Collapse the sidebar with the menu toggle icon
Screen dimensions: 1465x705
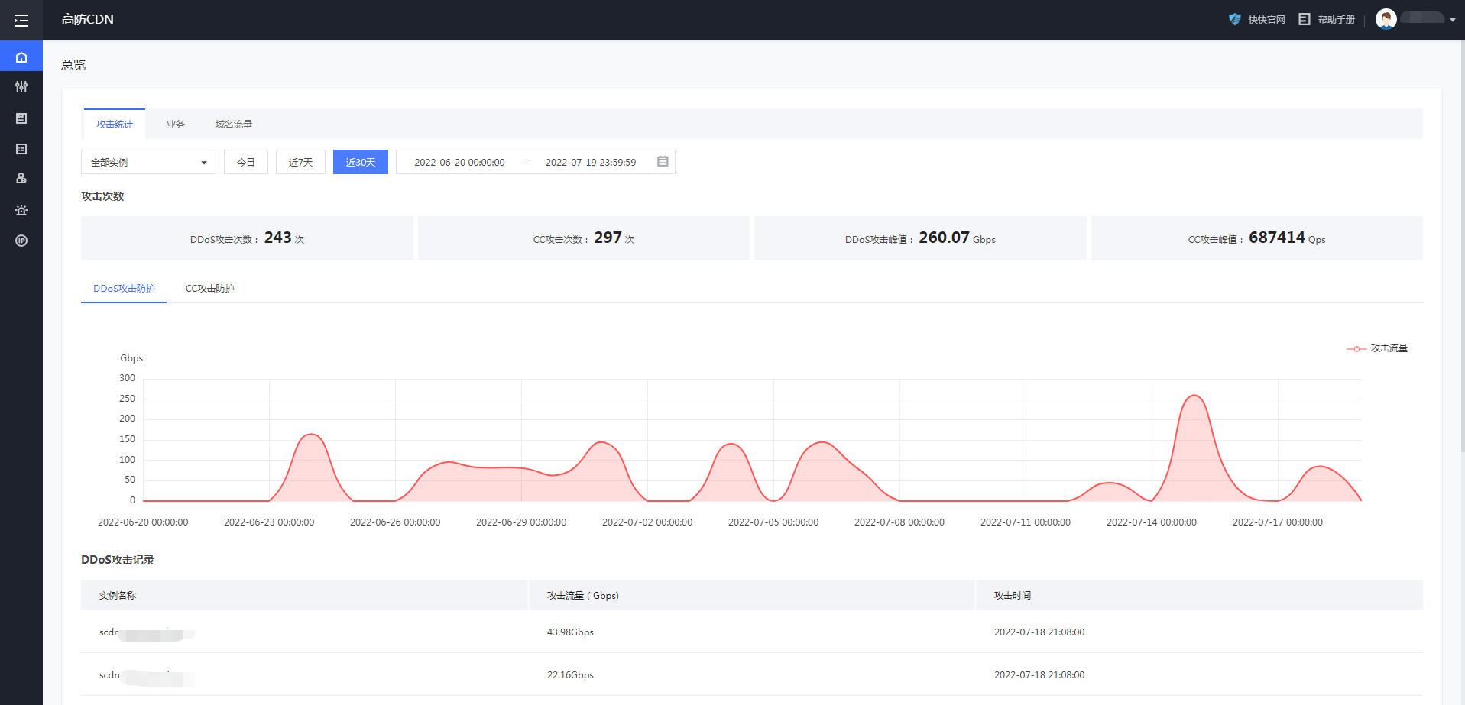coord(21,21)
